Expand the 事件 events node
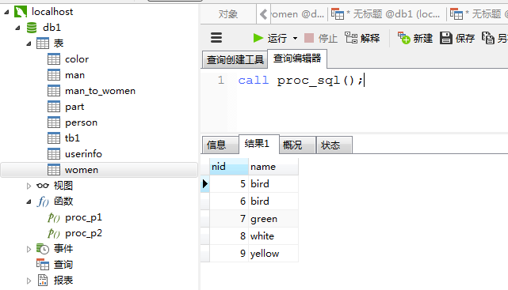Viewport: 508px width, 290px height. pyautogui.click(x=29, y=249)
